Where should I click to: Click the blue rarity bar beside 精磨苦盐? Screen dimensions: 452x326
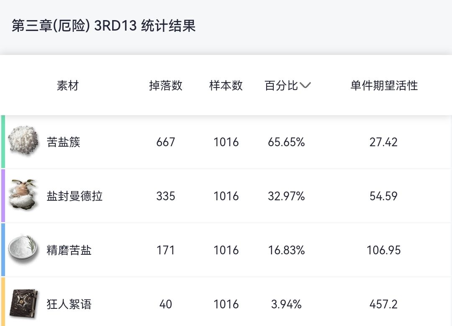[3, 250]
